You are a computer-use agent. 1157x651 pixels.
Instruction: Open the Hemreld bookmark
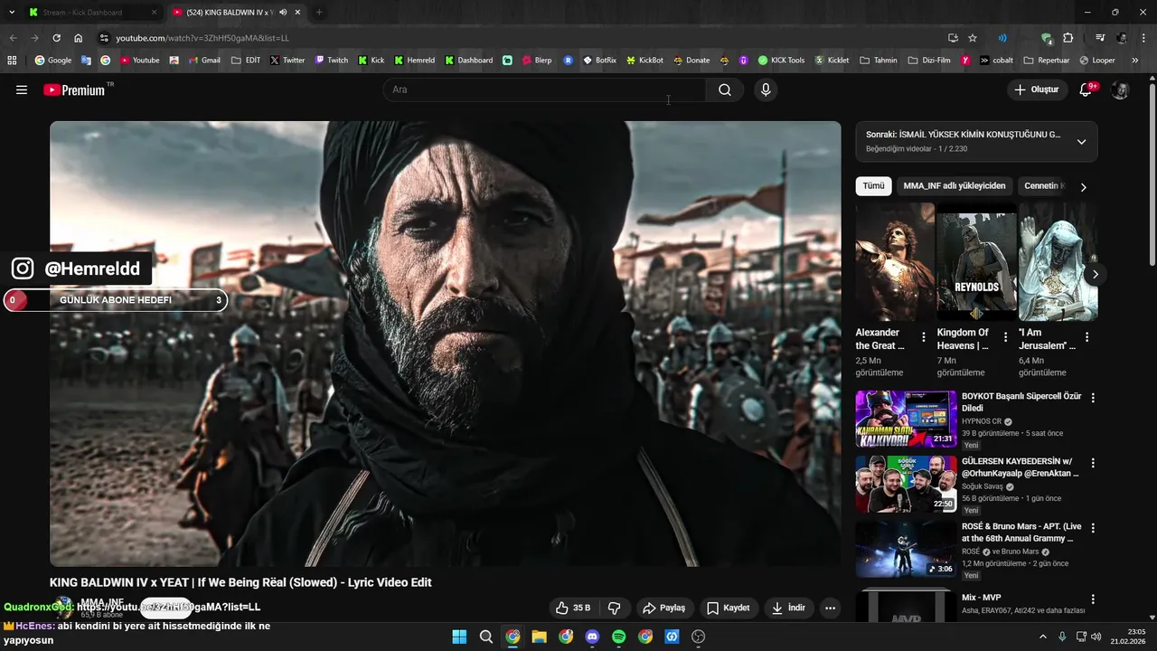click(414, 61)
